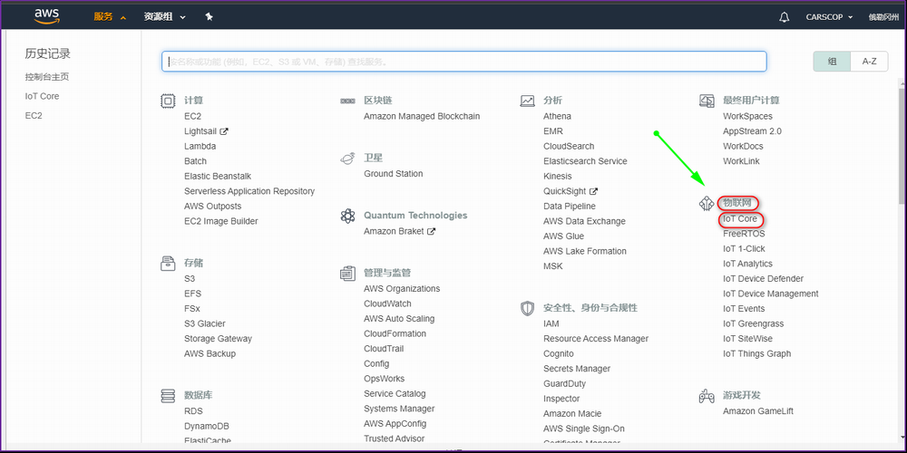This screenshot has height=453, width=907.
Task: Click the 数据库 database category icon
Action: pos(168,397)
